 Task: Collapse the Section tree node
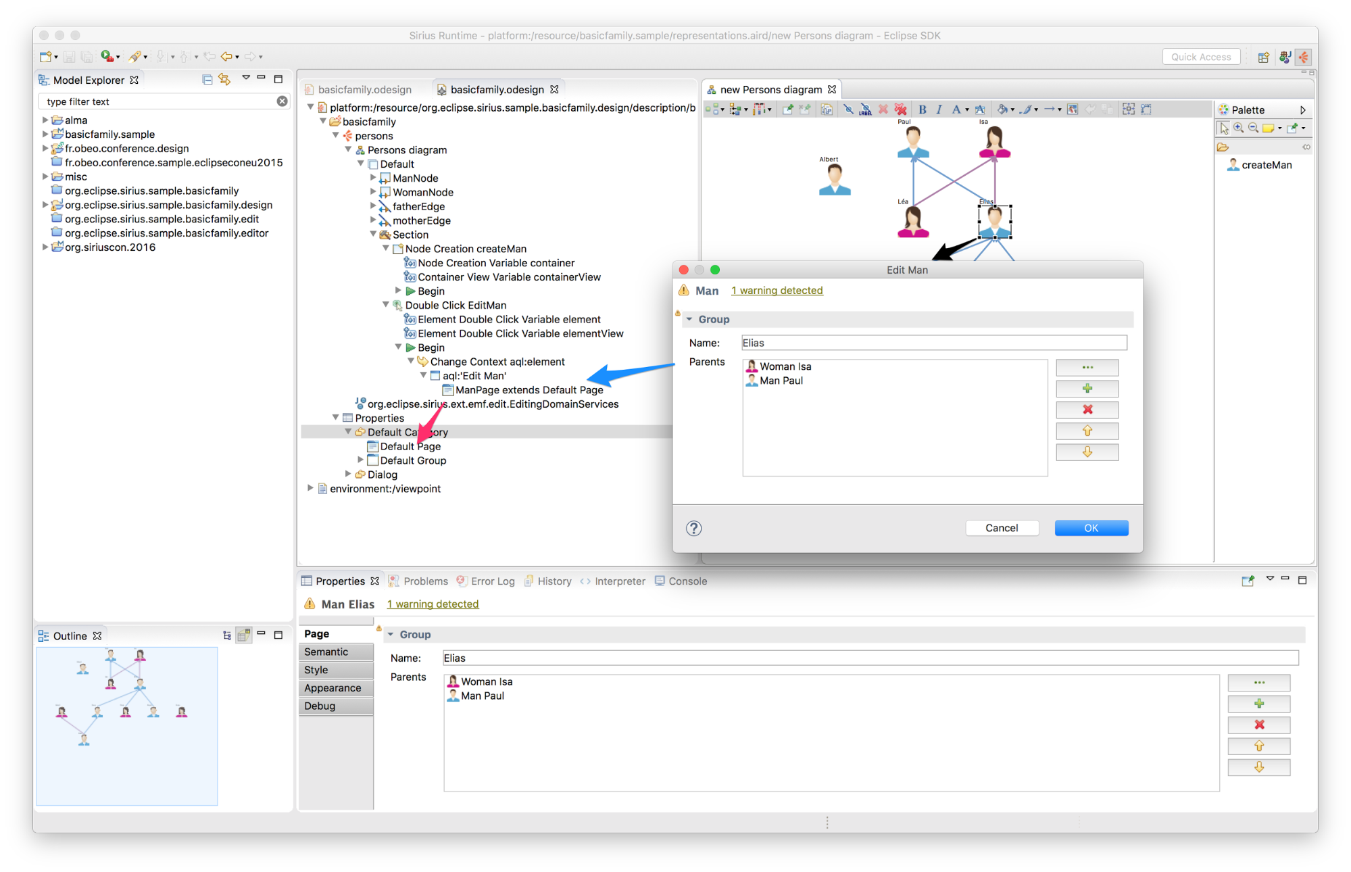point(373,235)
